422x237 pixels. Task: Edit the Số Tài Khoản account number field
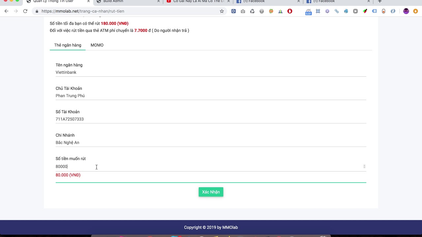(x=211, y=119)
